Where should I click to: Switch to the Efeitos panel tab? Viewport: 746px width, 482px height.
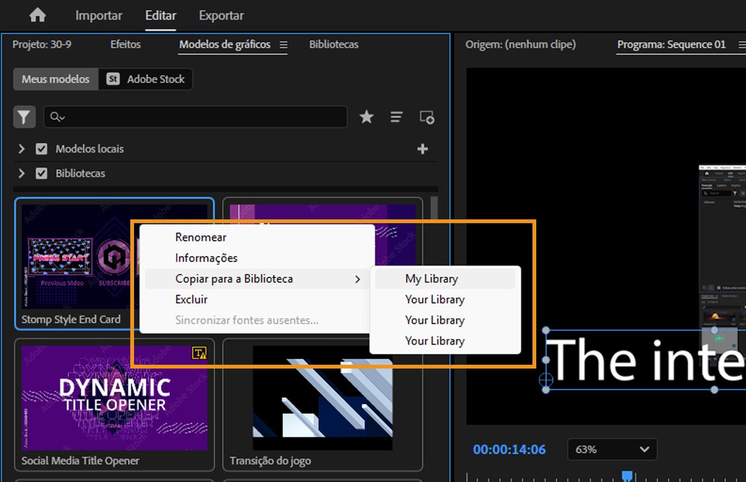click(125, 44)
